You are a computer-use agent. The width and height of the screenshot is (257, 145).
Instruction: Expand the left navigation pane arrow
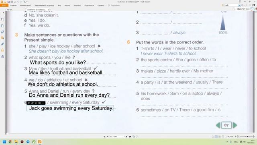click(3, 13)
